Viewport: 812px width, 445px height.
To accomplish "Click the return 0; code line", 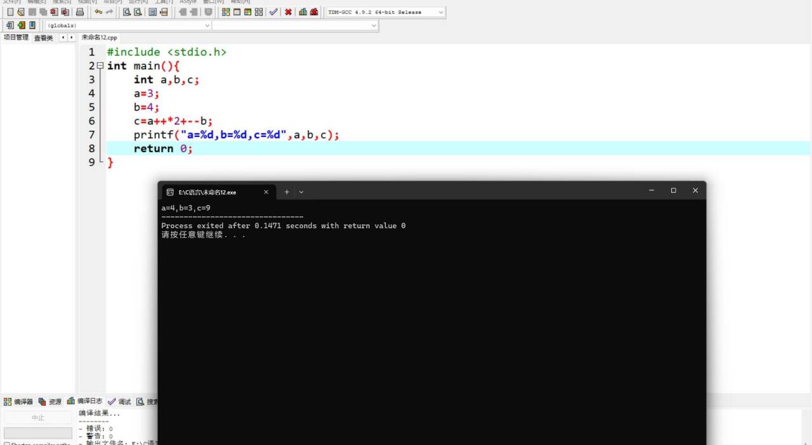I will [x=163, y=148].
